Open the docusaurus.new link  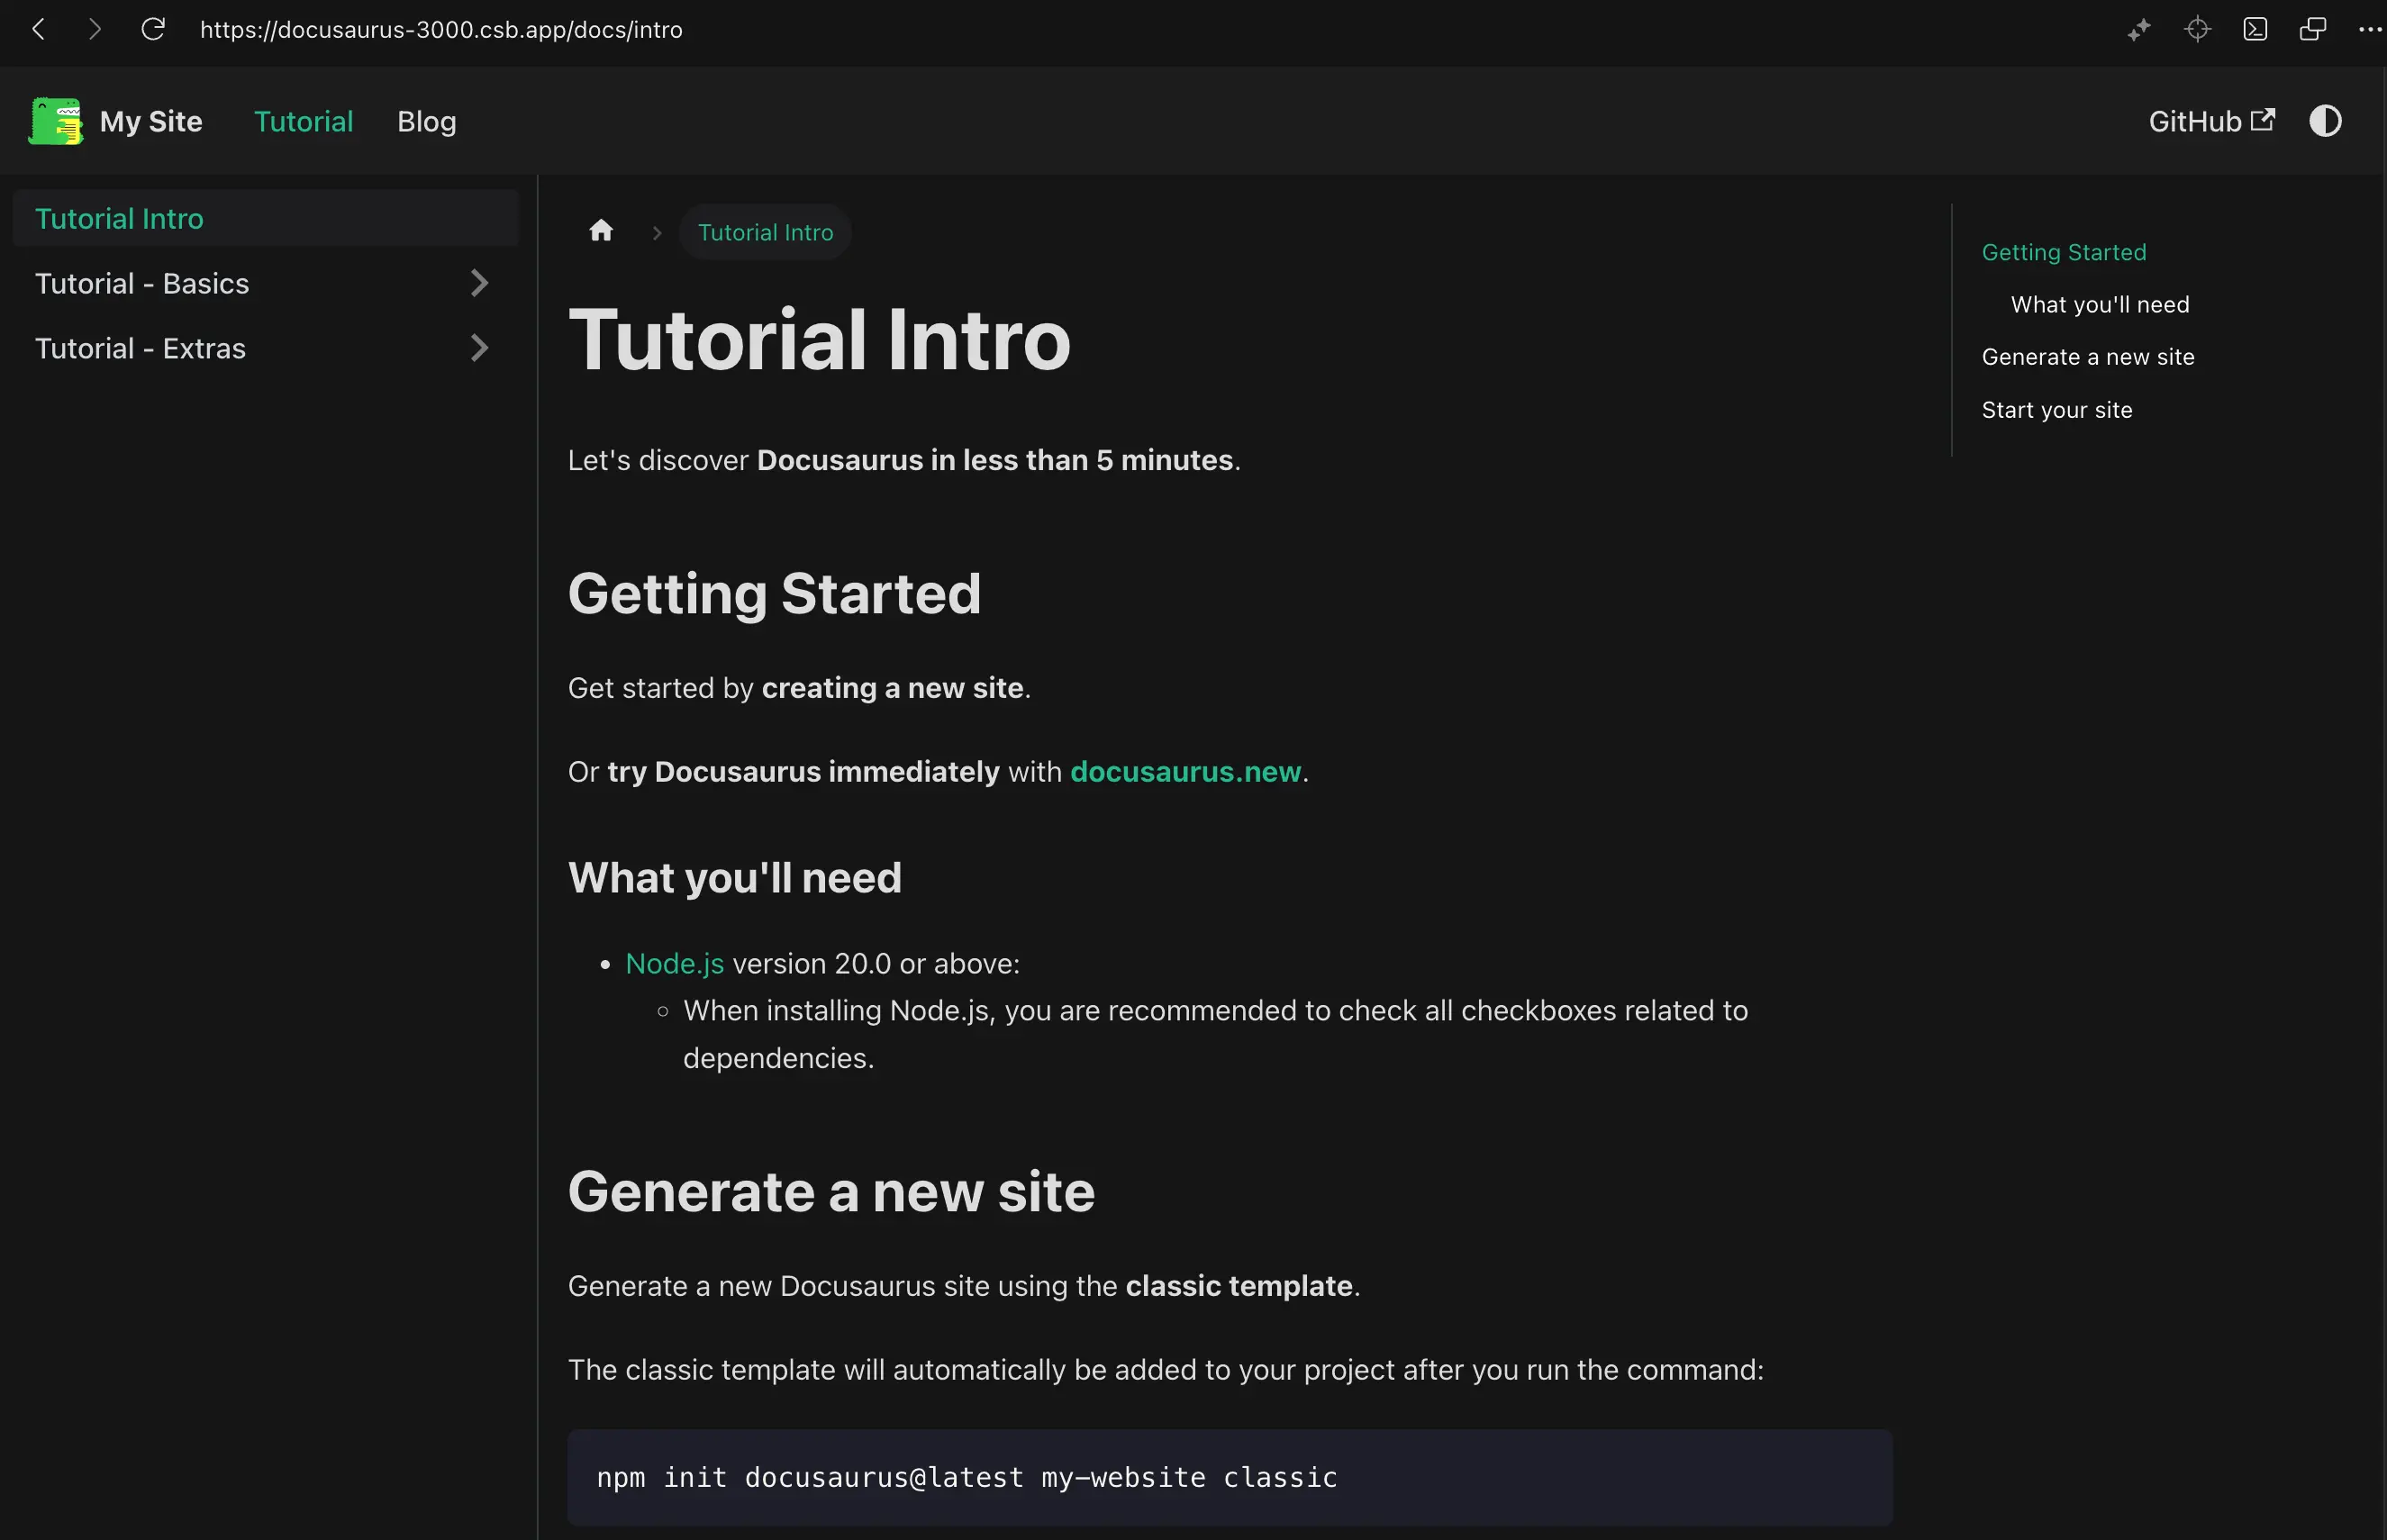(x=1185, y=771)
